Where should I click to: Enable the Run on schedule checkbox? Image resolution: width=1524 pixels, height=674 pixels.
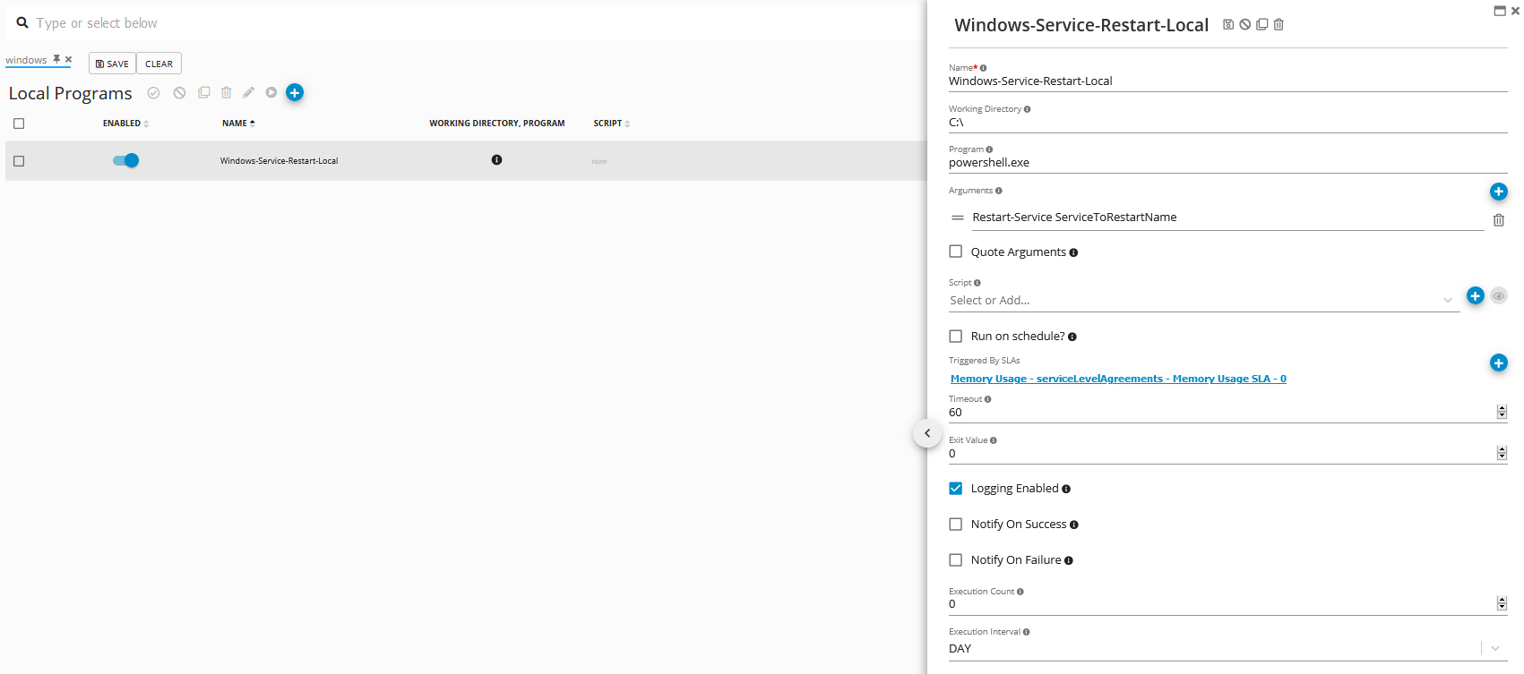point(956,337)
